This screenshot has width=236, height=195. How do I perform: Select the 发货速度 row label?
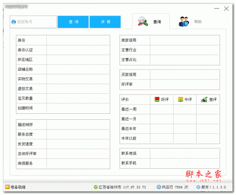(25, 144)
